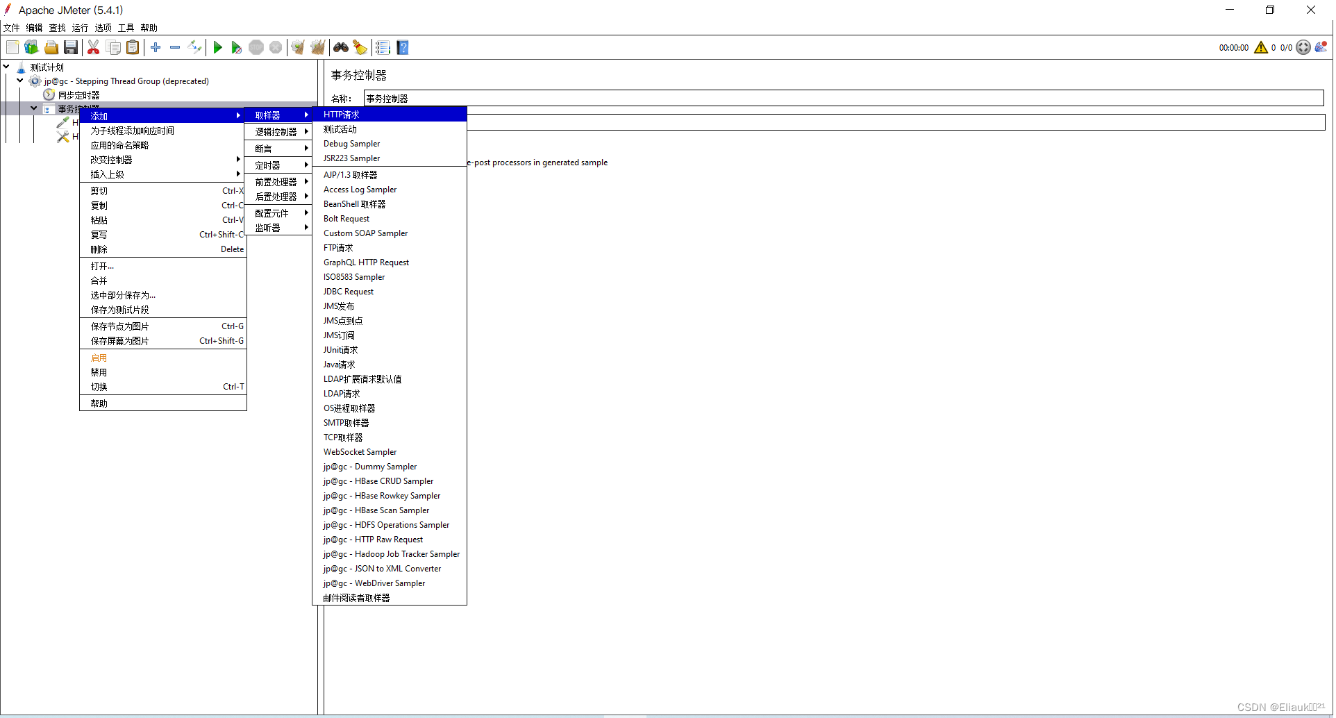The height and width of the screenshot is (718, 1336).
Task: Open Search with the binoculars icon
Action: pyautogui.click(x=341, y=47)
